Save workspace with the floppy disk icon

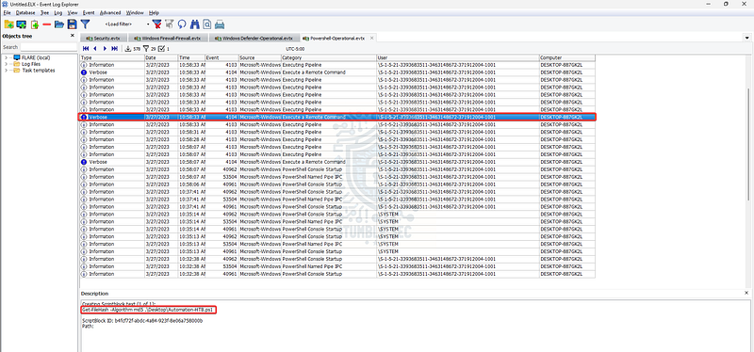click(x=73, y=24)
